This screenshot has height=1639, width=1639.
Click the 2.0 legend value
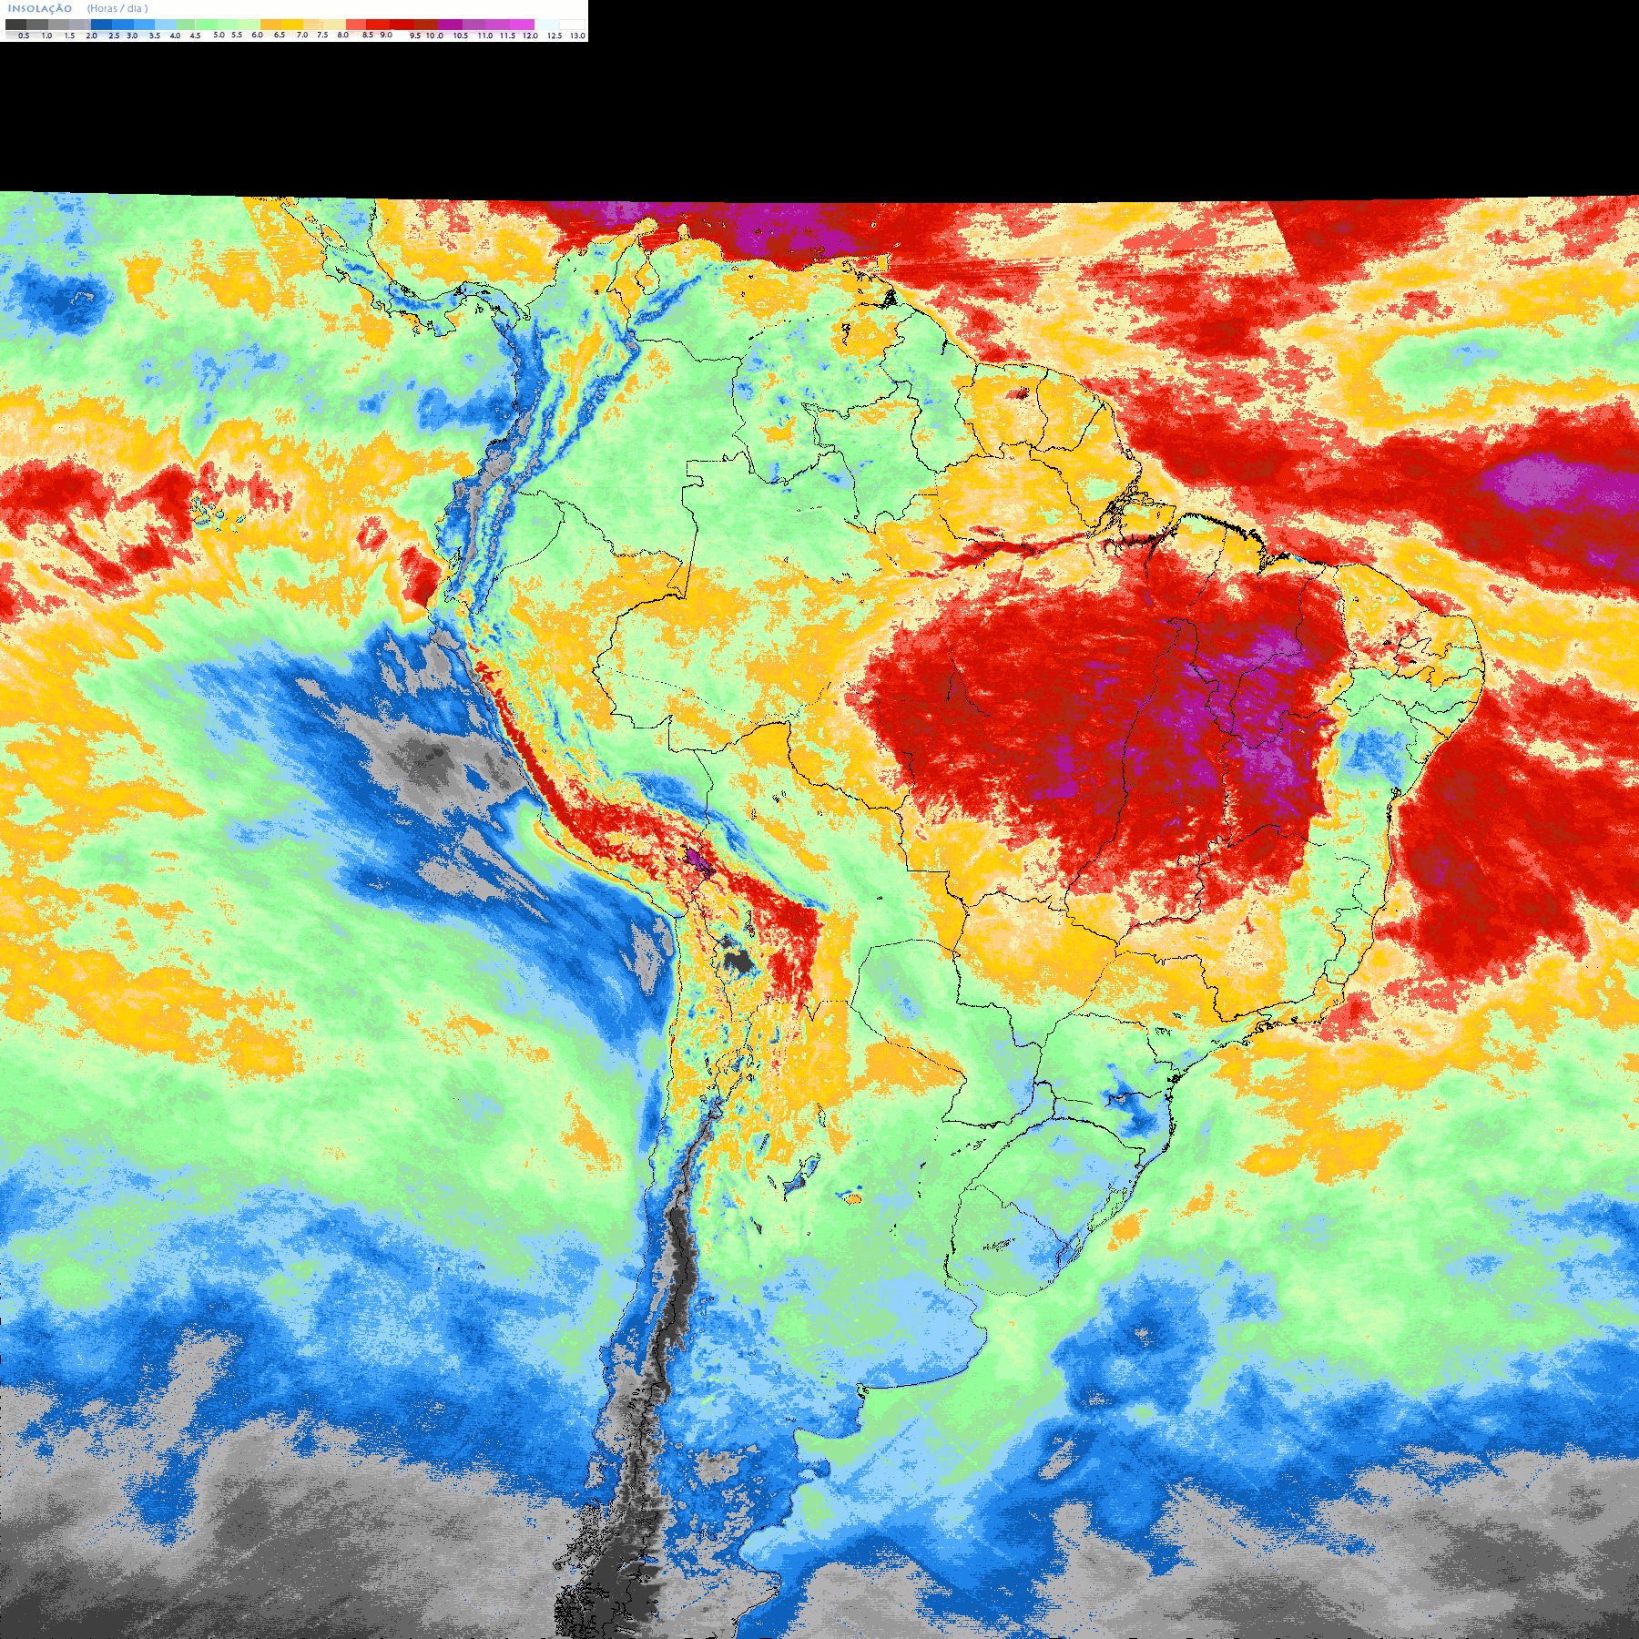(92, 36)
